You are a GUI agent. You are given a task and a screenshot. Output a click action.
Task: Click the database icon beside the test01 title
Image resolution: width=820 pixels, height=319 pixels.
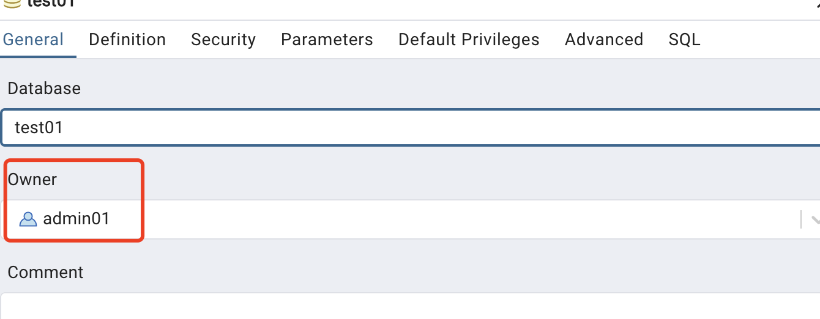[x=12, y=2]
